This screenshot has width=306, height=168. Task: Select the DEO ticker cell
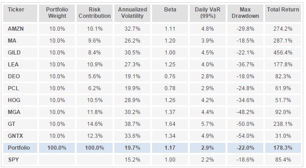pos(20,76)
